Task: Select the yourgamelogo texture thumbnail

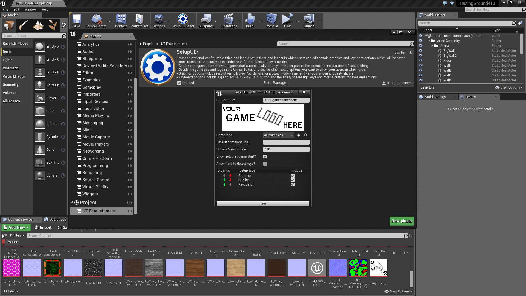Action: pos(379,268)
